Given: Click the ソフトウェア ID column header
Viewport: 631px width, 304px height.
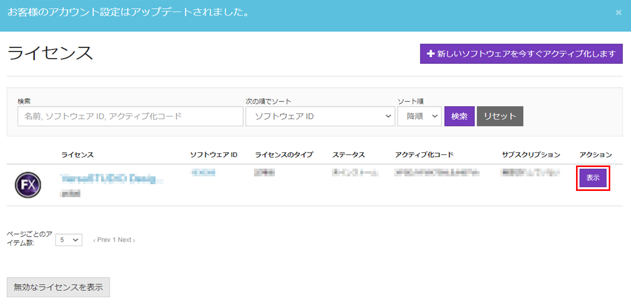Looking at the screenshot, I should point(214,155).
